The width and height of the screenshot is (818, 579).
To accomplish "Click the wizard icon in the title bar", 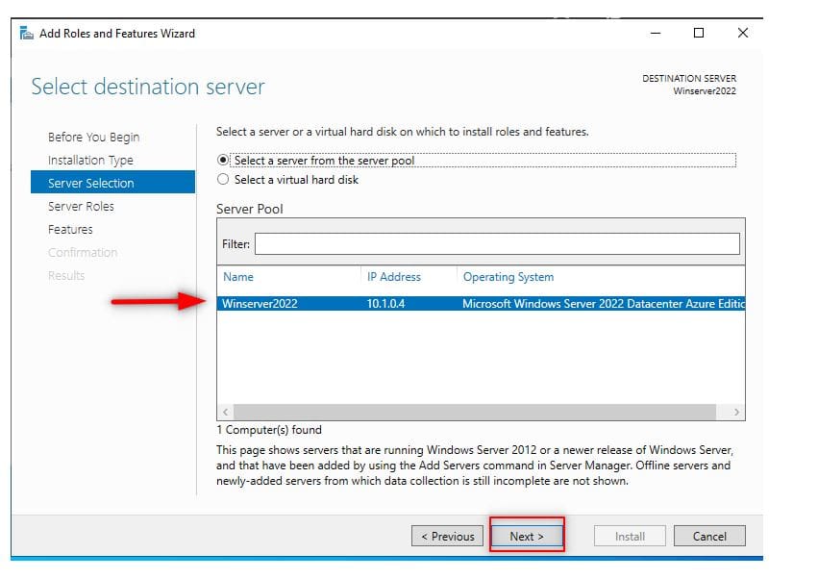I will (x=25, y=33).
